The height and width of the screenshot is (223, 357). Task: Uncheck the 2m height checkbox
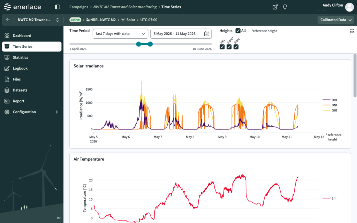(x=222, y=47)
